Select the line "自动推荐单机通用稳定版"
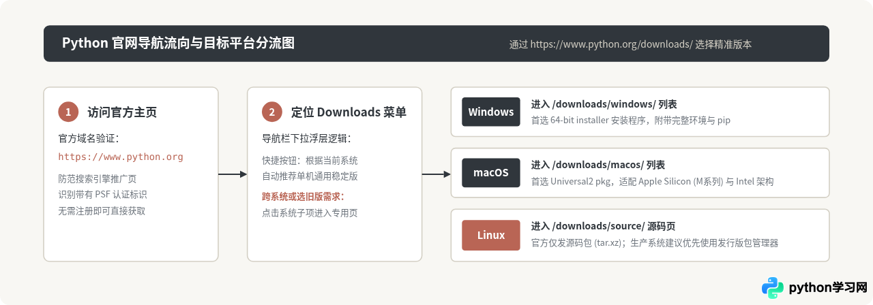 pos(310,176)
